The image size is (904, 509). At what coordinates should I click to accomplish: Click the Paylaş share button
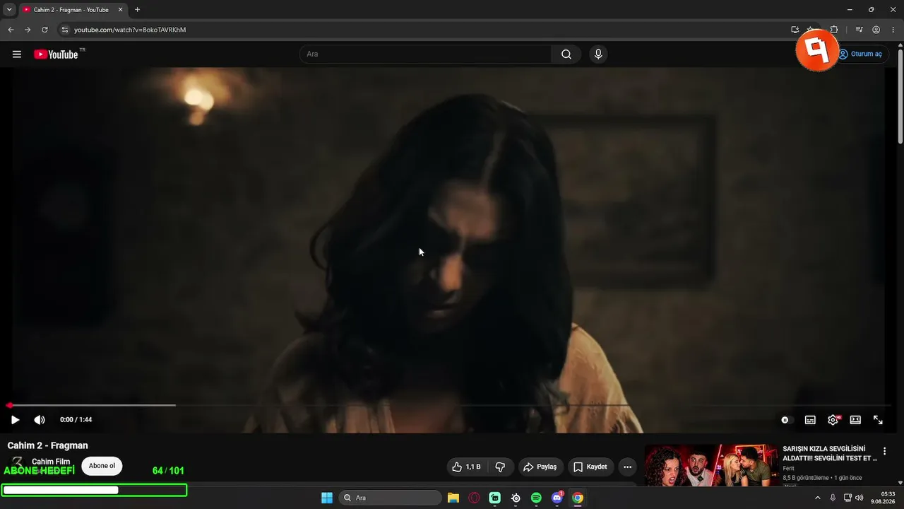[x=540, y=467]
